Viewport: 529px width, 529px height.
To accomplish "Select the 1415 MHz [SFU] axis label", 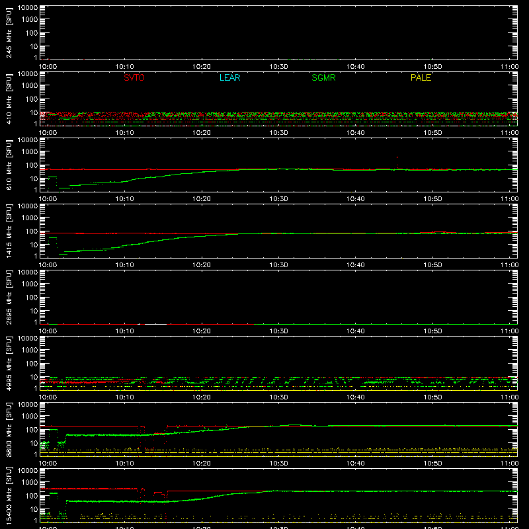I will point(9,231).
